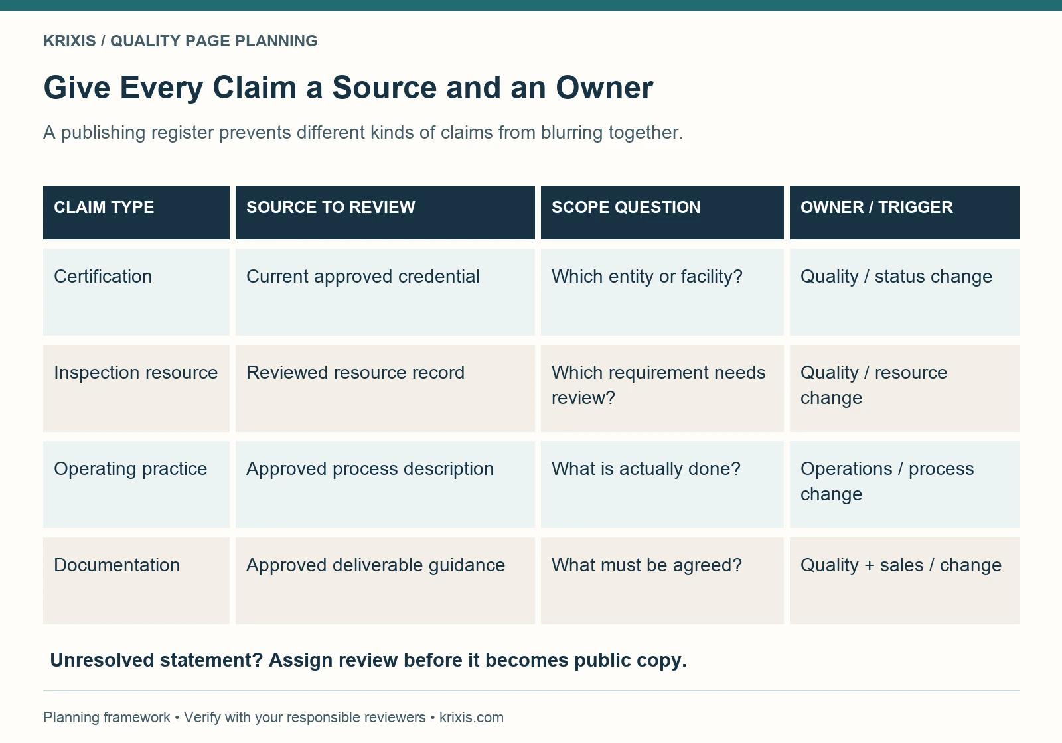Click the 'Unresolved statement?' callout sentence
Image resolution: width=1062 pixels, height=743 pixels.
(x=368, y=661)
